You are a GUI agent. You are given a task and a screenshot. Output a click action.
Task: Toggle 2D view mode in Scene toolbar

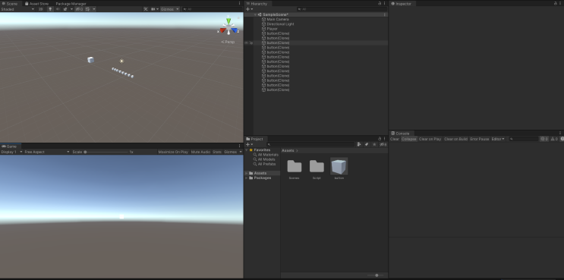[x=41, y=9]
